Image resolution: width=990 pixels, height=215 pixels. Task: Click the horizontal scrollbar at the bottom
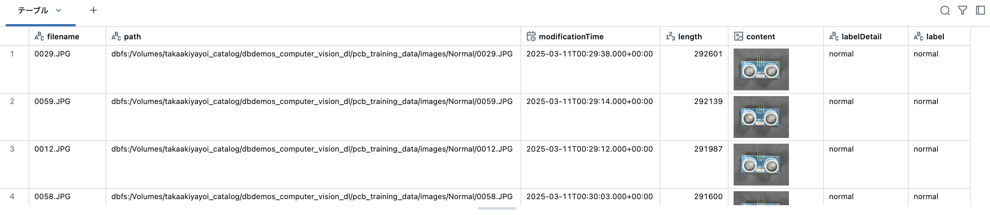(x=497, y=209)
